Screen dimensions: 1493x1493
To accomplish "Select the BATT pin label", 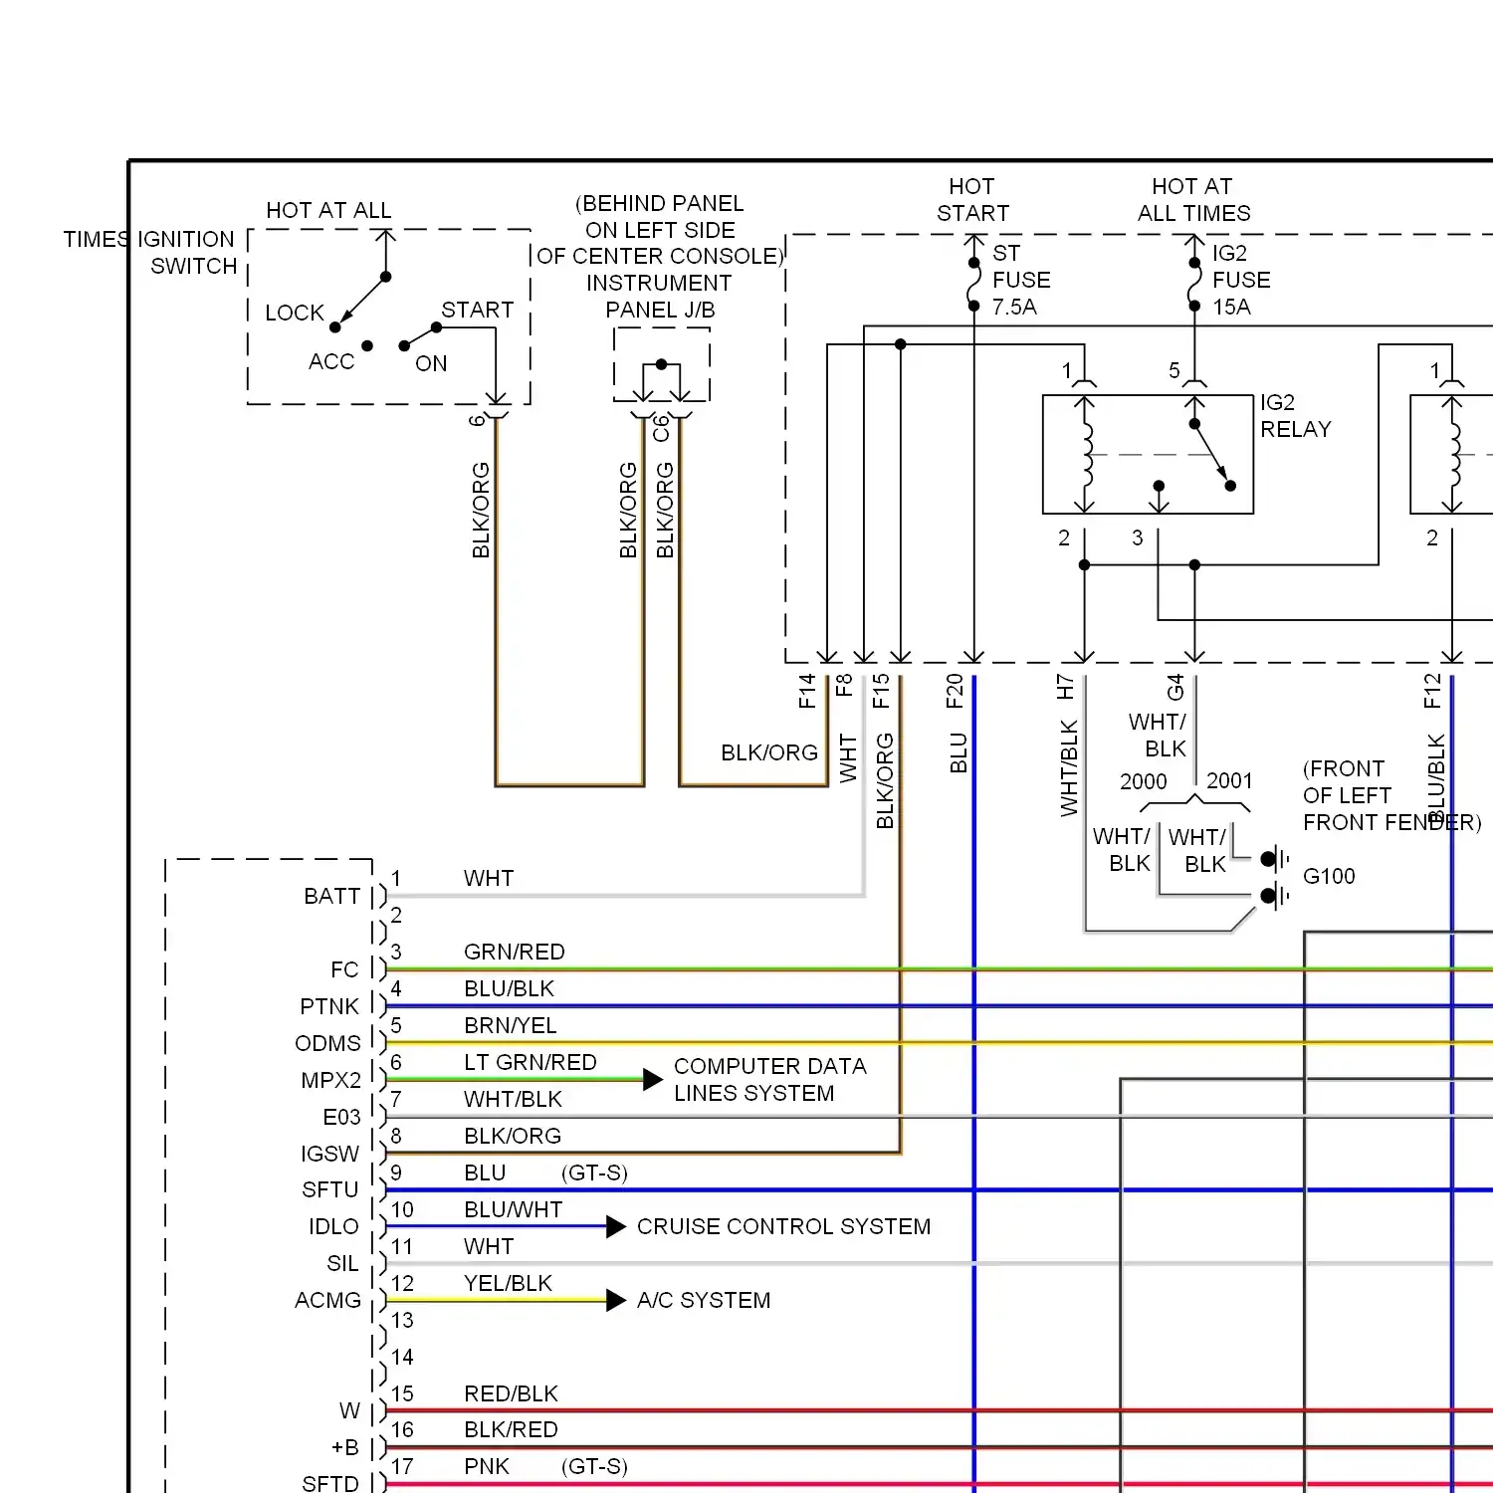I will point(331,896).
